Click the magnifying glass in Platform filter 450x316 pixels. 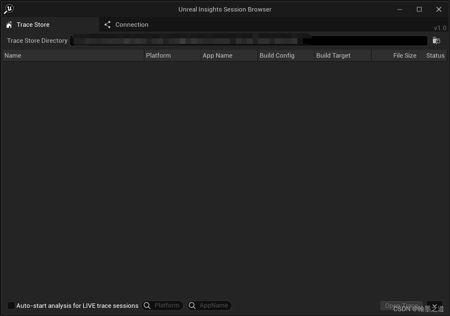pos(148,305)
